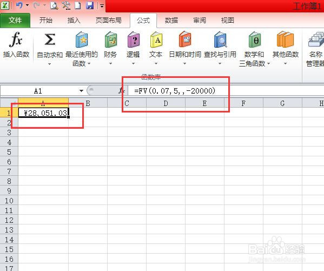Click the tools icon in quick access toolbar

[x=66, y=5]
